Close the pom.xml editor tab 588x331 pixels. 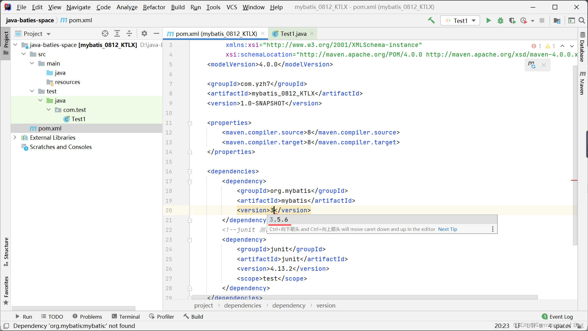click(263, 33)
